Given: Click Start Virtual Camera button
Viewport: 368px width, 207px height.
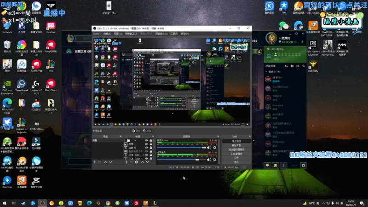Looking at the screenshot, I should [236, 150].
